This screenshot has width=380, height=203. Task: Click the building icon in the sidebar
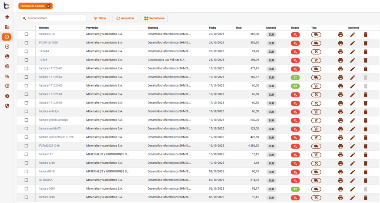coord(7,27)
